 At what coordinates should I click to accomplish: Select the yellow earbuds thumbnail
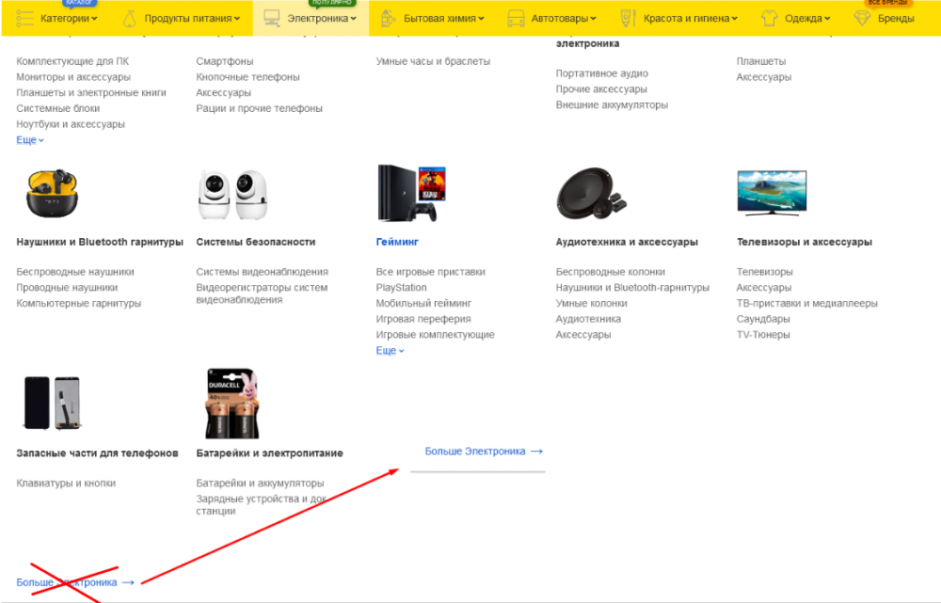coord(51,194)
